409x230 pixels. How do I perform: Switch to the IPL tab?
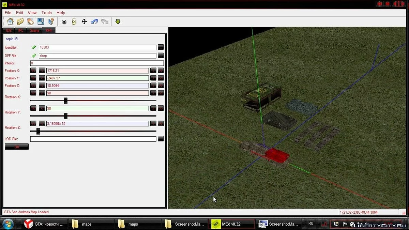point(21,30)
